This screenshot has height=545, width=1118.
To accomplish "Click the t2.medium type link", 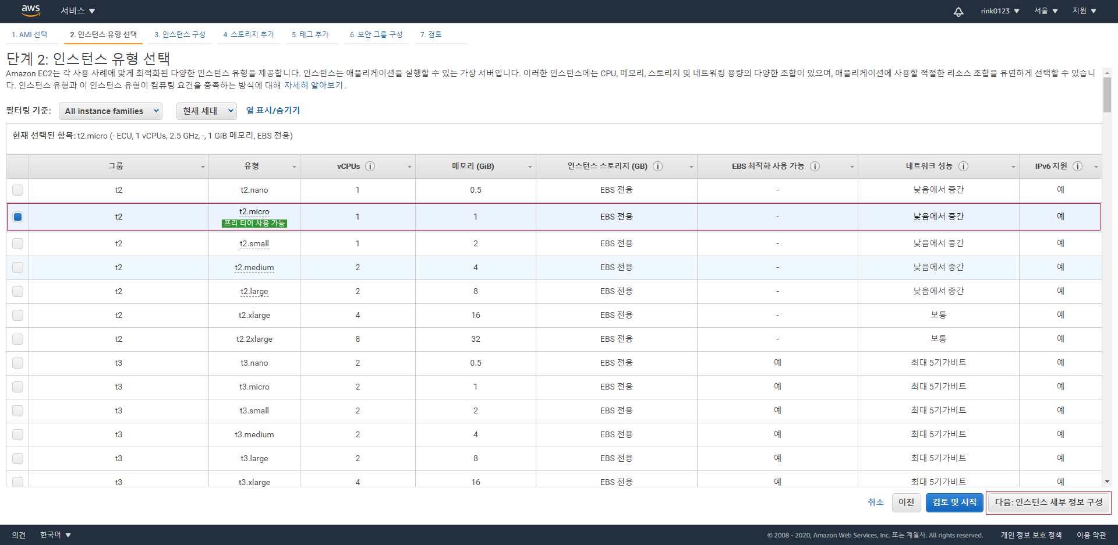I will (254, 267).
